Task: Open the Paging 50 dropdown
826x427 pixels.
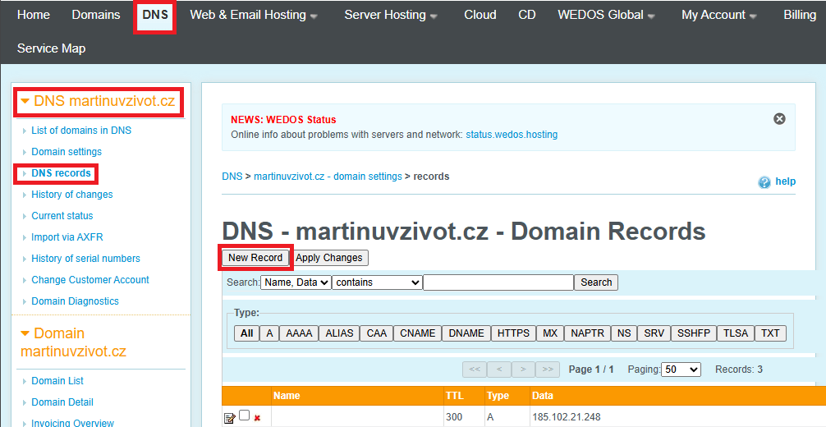Action: click(681, 370)
